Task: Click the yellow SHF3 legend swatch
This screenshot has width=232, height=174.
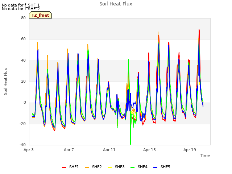Action: [x=109, y=167]
